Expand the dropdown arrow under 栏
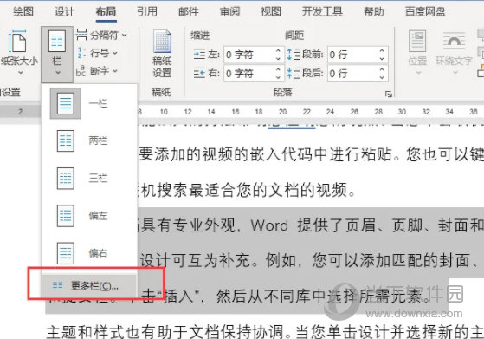 [58, 73]
